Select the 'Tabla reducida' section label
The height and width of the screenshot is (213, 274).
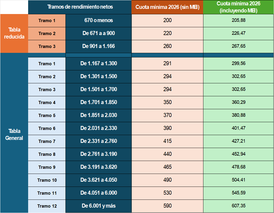coord(14,33)
